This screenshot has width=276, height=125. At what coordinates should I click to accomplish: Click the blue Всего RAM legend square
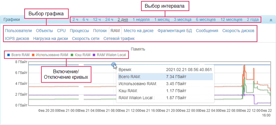pyautogui.click(x=8, y=55)
